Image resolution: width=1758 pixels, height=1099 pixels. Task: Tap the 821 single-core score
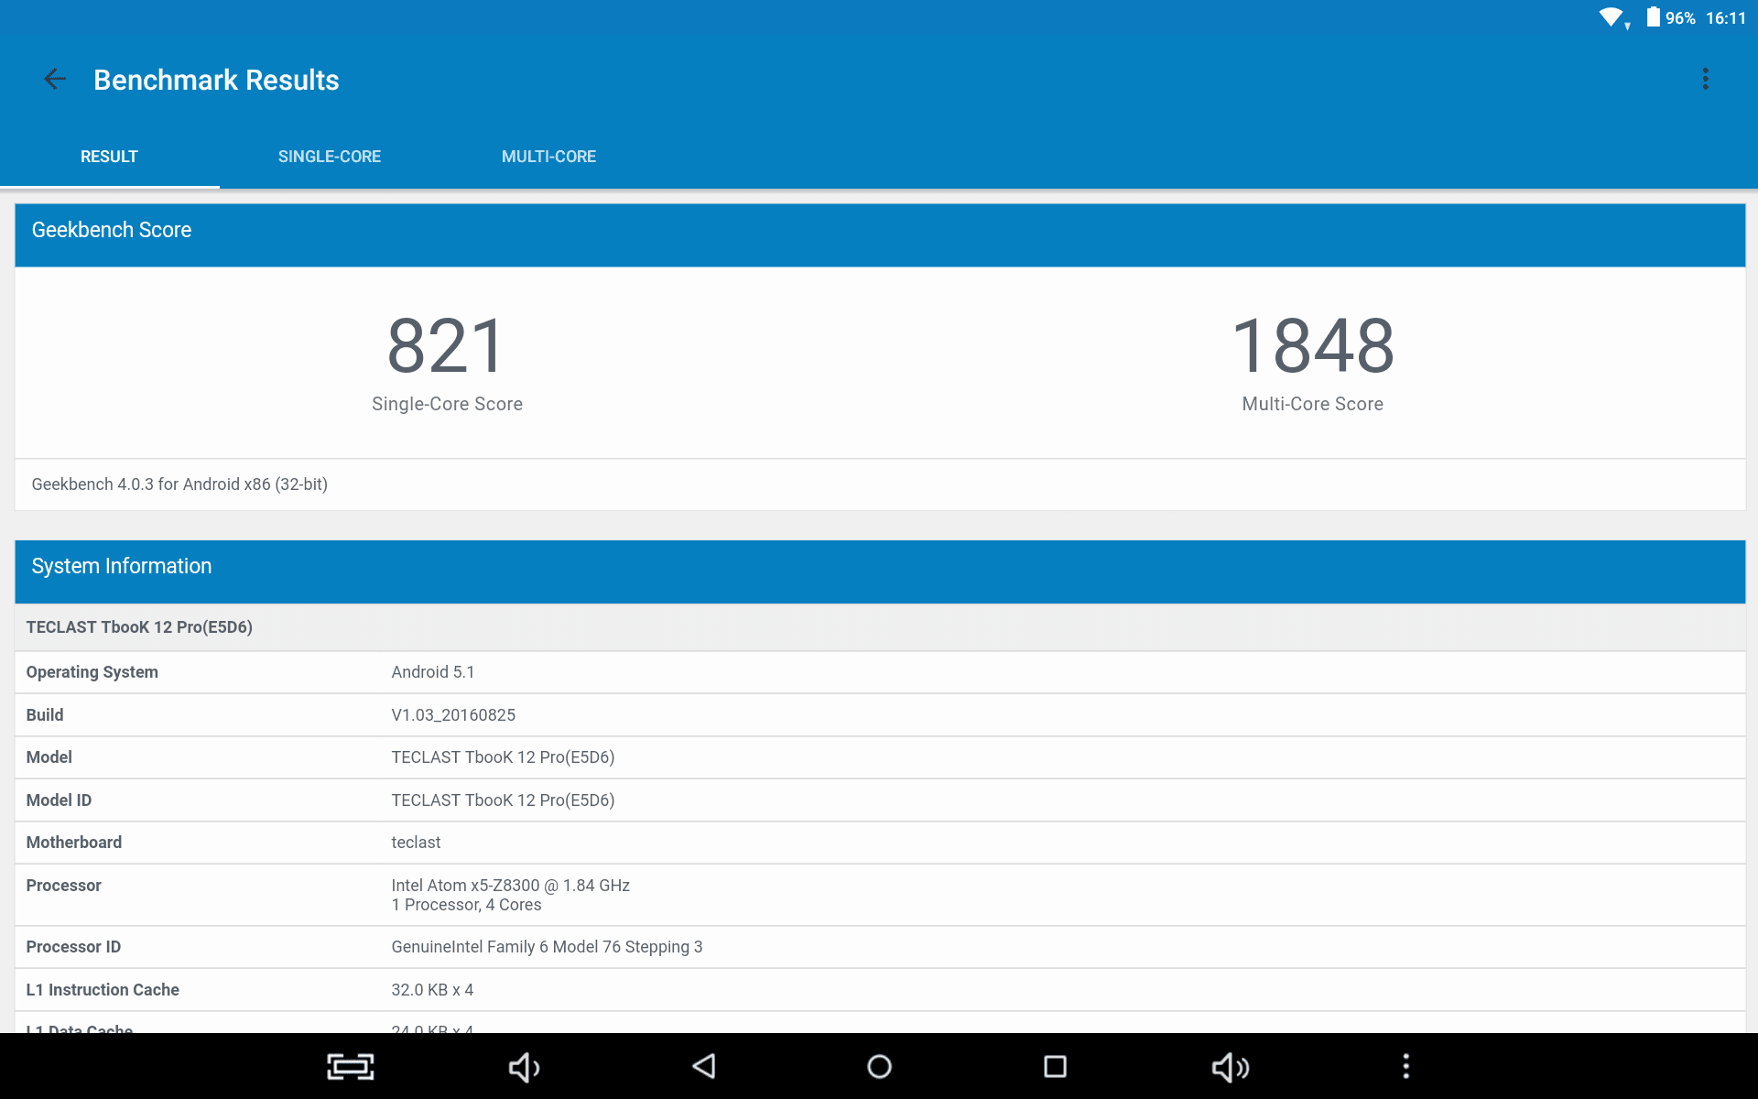(x=447, y=345)
